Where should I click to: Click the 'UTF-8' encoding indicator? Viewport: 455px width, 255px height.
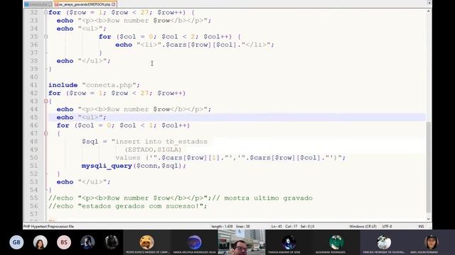[387, 227]
